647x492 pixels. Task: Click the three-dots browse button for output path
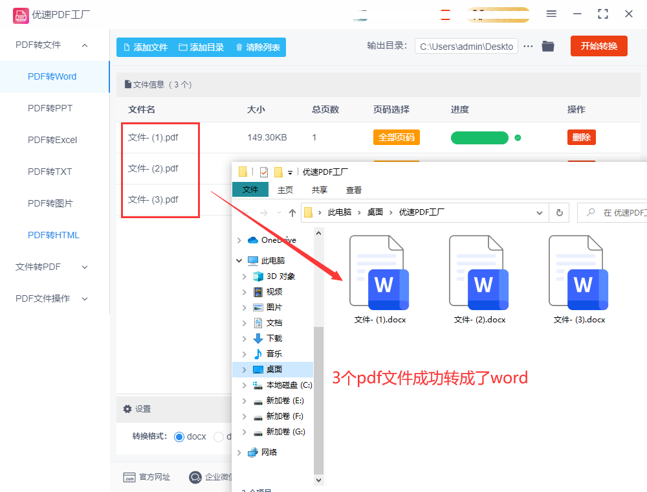click(528, 46)
